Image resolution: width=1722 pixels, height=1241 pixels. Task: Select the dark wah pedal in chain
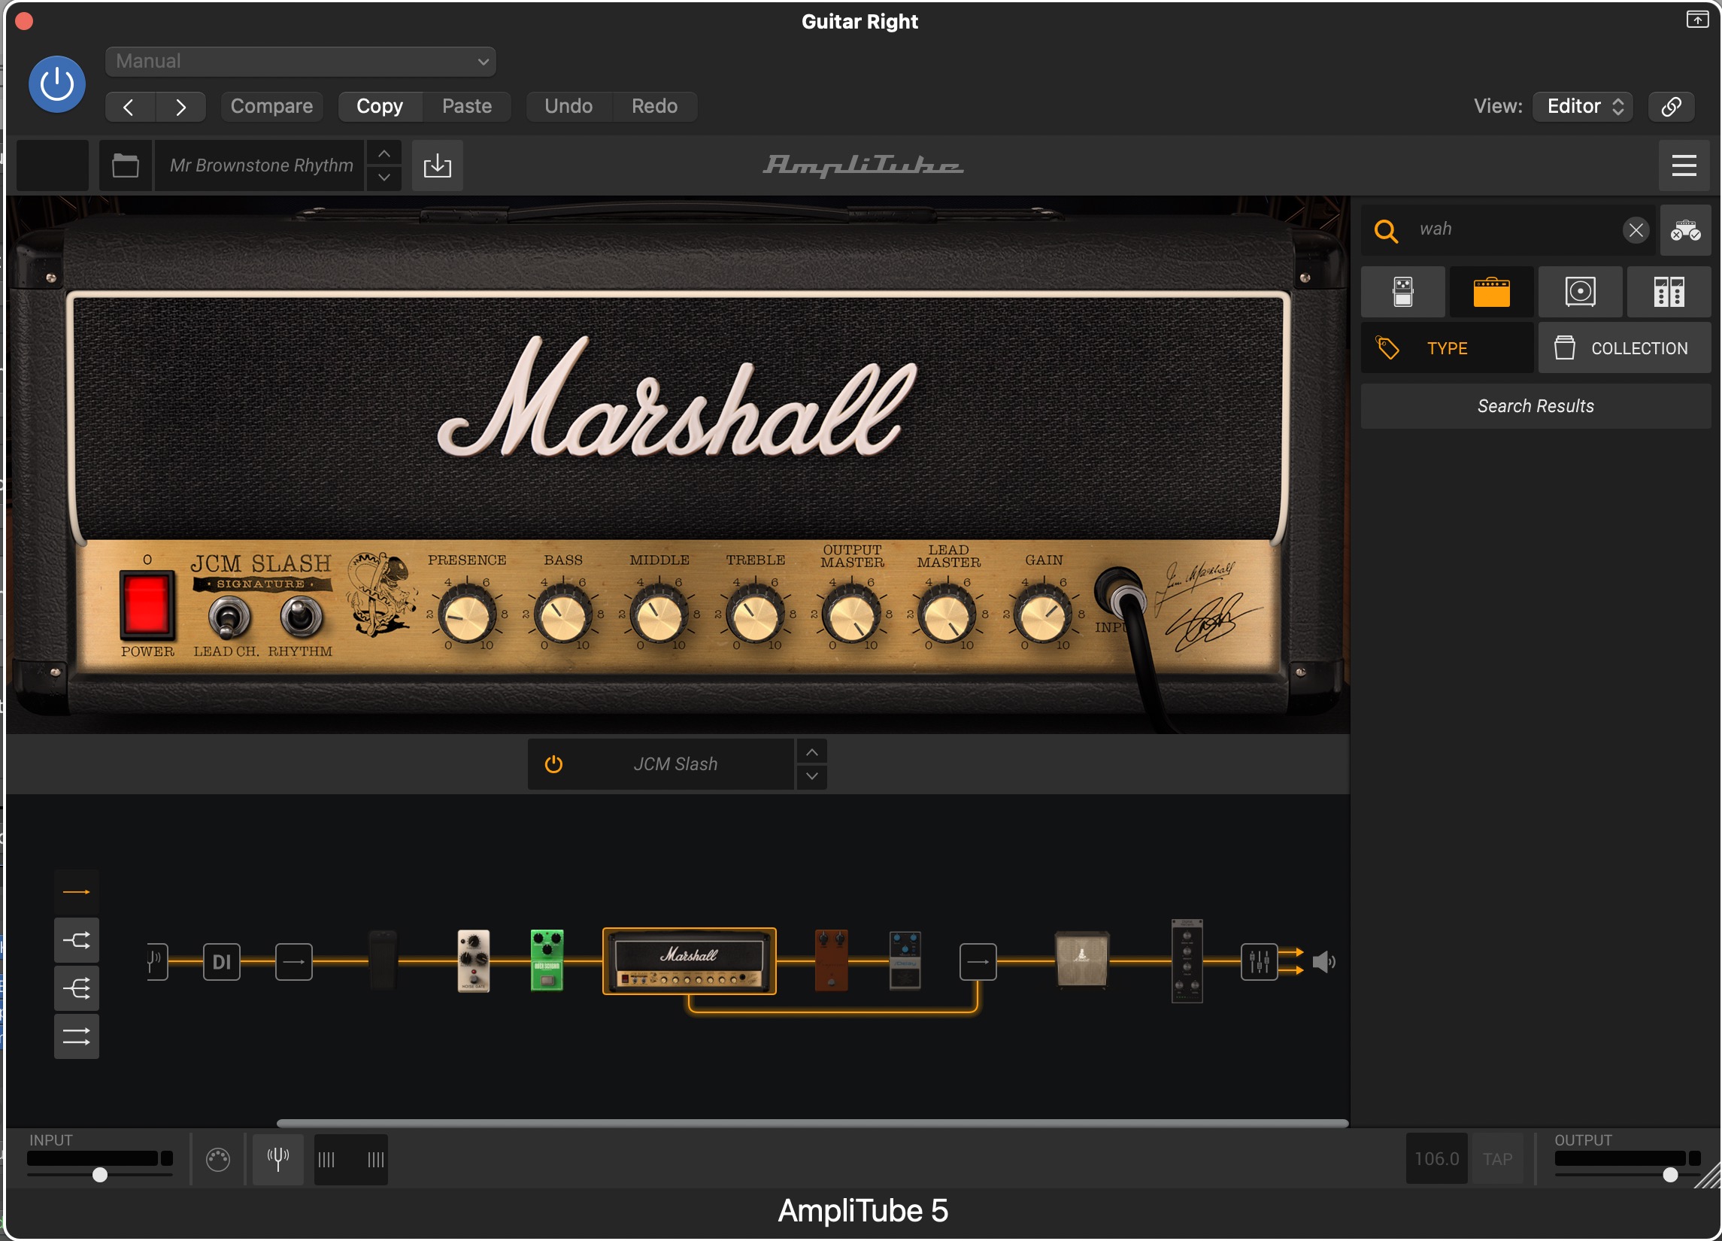[384, 960]
